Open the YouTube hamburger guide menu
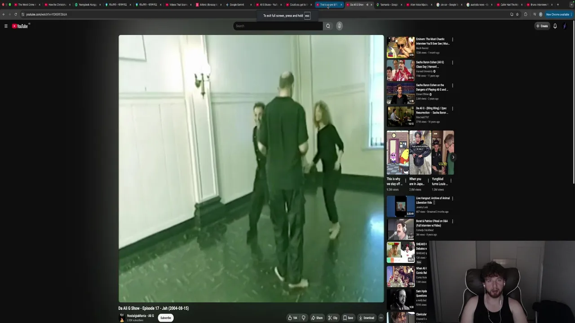This screenshot has height=323, width=575. 6,26
